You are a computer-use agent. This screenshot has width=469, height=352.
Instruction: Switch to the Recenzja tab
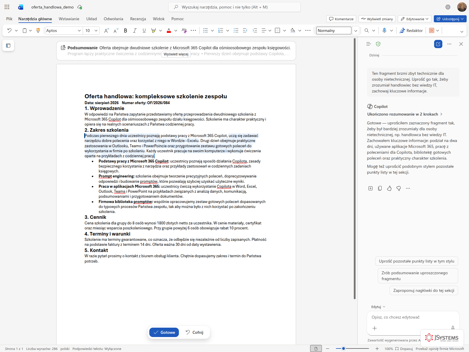[138, 19]
